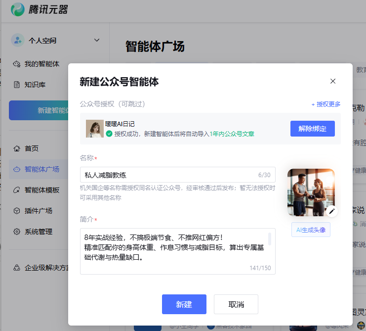Click the 新建 confirm button
The image size is (366, 331).
coord(184,304)
